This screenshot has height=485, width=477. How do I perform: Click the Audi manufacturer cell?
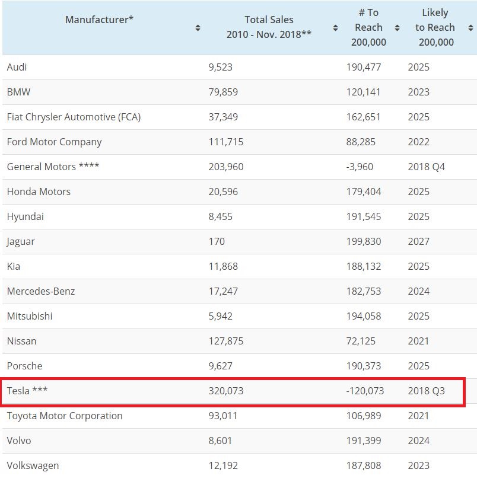click(17, 67)
